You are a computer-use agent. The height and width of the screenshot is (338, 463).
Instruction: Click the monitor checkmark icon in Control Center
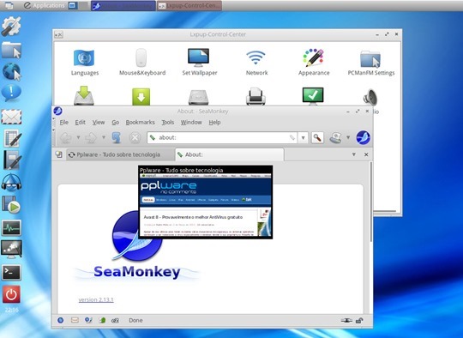(313, 96)
